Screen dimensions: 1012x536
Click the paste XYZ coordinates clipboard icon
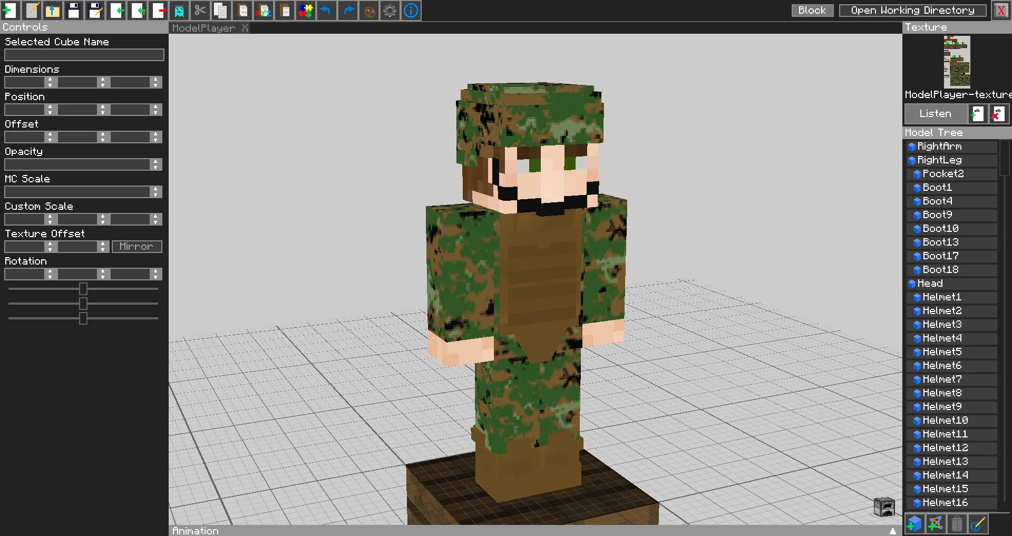(264, 10)
